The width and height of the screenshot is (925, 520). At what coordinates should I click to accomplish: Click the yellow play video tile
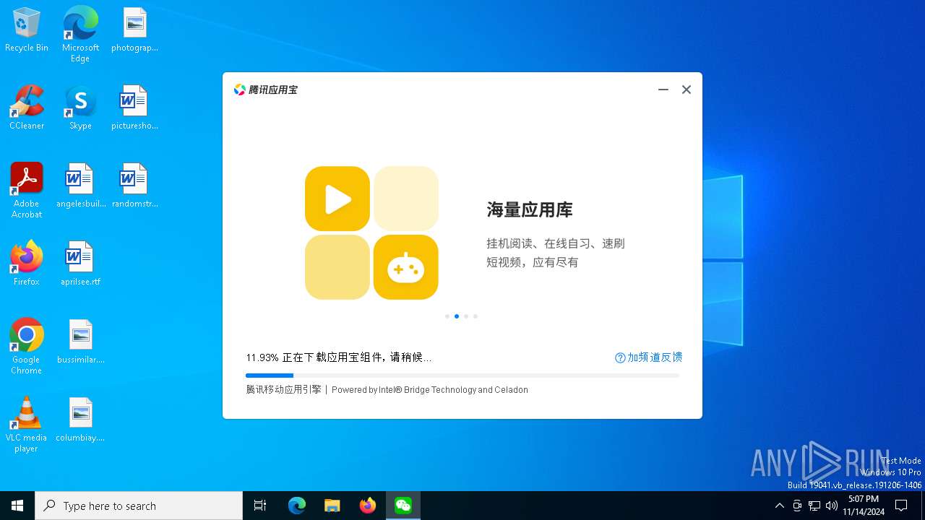pyautogui.click(x=337, y=199)
